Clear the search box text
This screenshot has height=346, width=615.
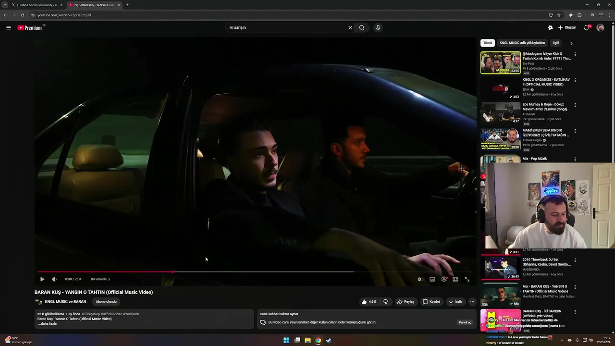click(350, 27)
